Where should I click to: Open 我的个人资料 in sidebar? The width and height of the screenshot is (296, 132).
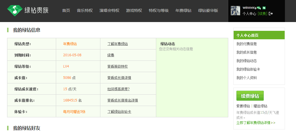point(247,78)
